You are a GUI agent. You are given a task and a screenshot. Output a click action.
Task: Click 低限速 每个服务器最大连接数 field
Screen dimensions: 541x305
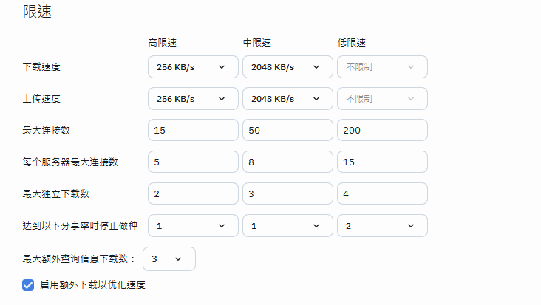click(x=382, y=162)
